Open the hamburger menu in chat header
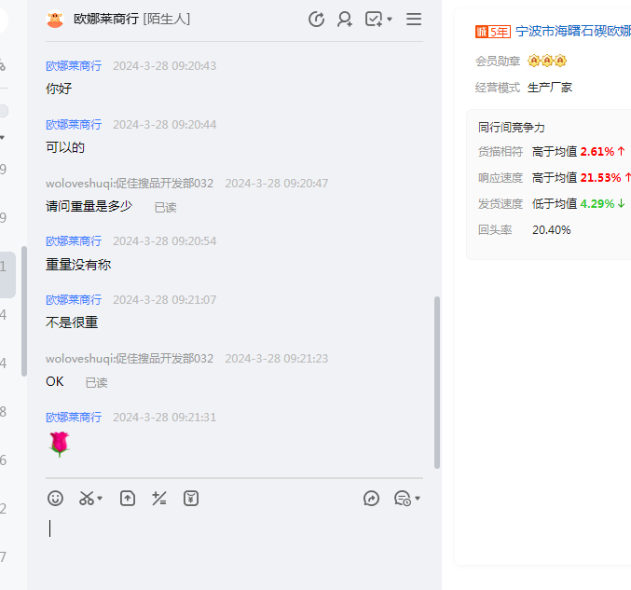This screenshot has width=631, height=590. (x=414, y=19)
